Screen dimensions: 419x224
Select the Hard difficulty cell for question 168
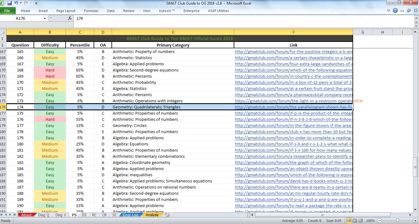pyautogui.click(x=50, y=70)
